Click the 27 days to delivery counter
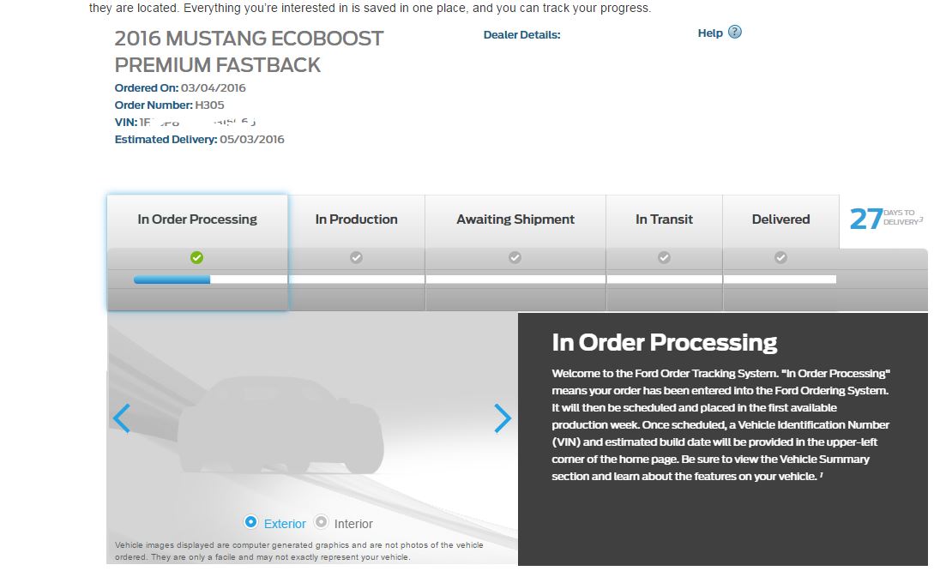This screenshot has width=946, height=577. 886,219
